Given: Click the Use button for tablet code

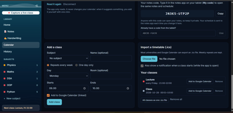Looking at the screenshot, I should point(221,33).
